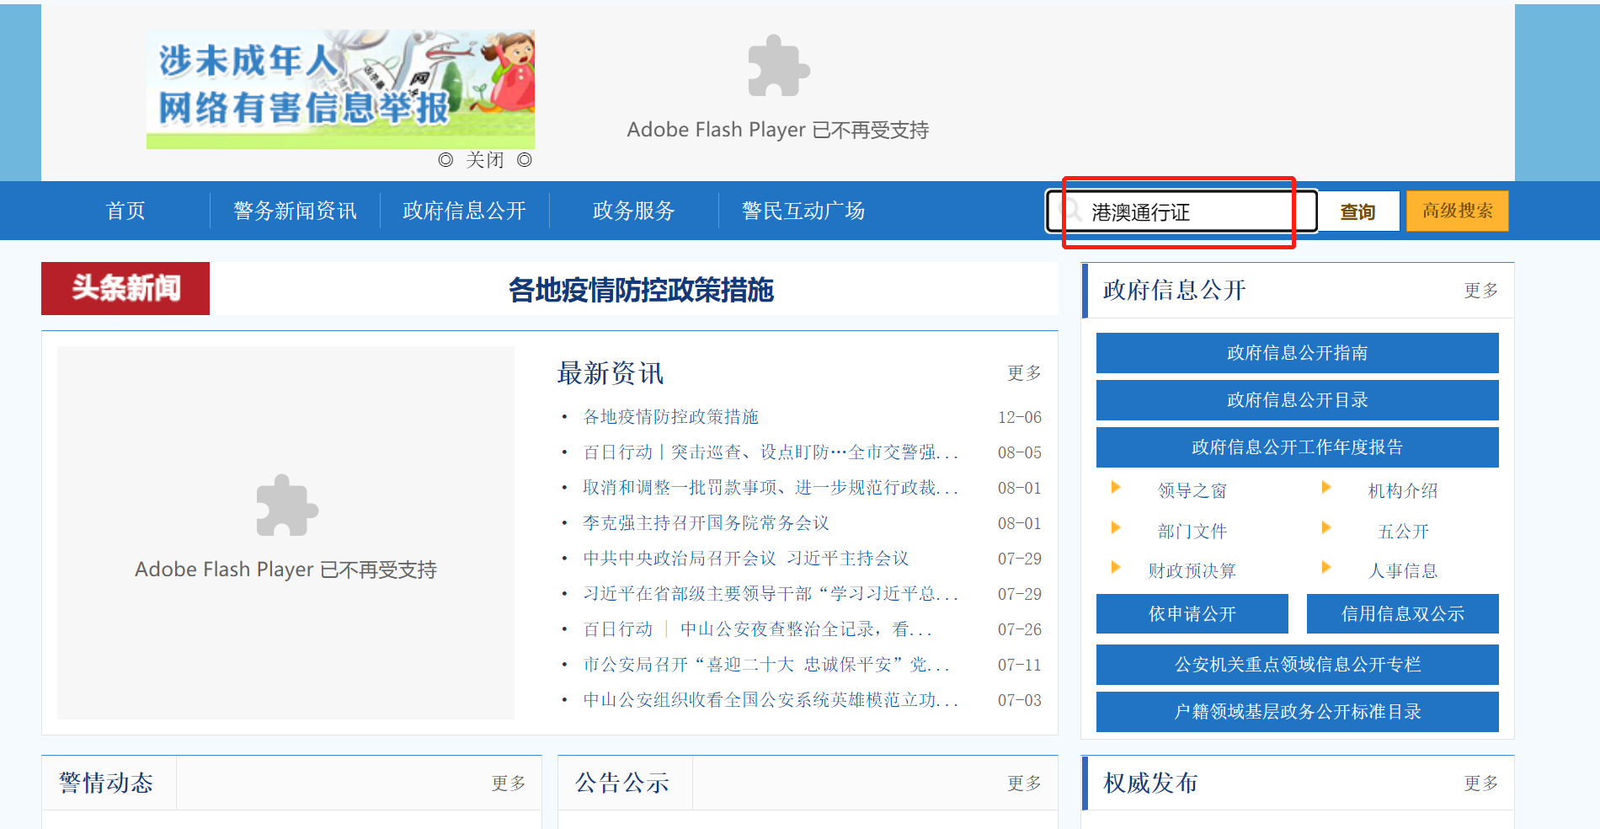Click the Flash plugin puzzle icon in header

(x=778, y=66)
